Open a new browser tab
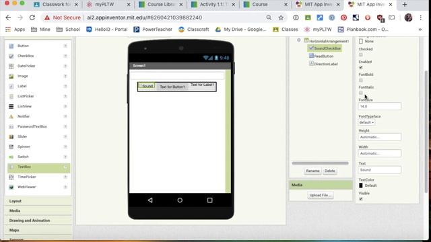This screenshot has height=242, width=431. [x=405, y=5]
